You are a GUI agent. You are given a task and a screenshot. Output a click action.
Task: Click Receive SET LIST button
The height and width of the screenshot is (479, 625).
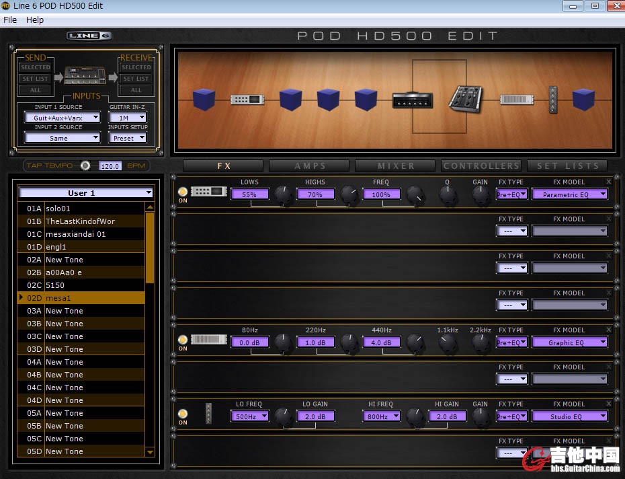[x=136, y=79]
